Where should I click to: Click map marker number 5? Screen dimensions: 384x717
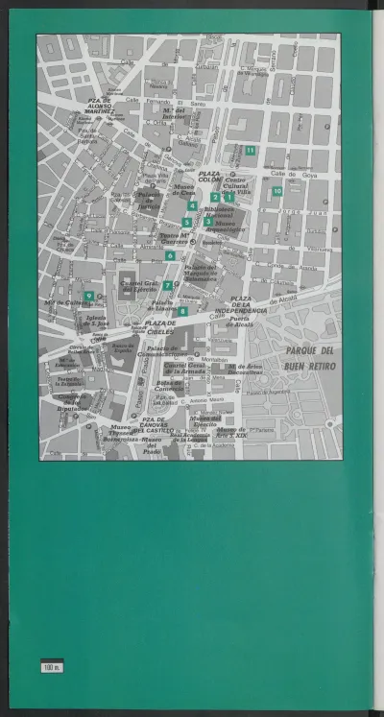[186, 223]
